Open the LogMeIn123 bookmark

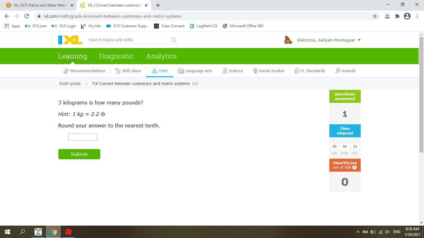[x=203, y=26]
